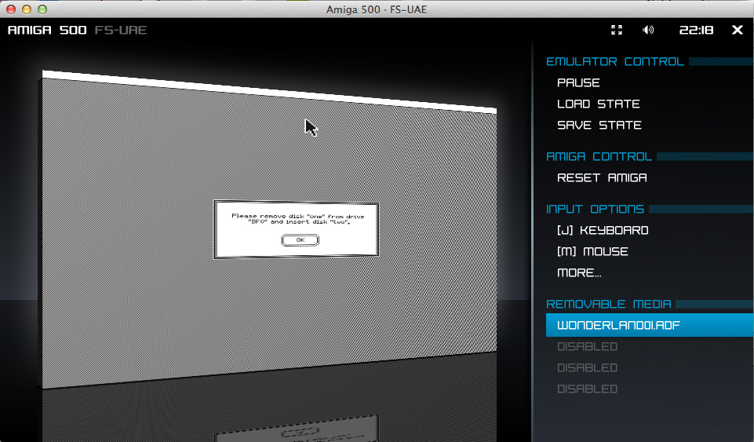Click the second Disabled drive slot

pyautogui.click(x=587, y=367)
